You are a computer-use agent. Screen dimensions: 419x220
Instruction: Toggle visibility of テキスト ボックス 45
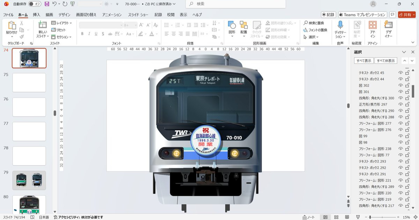400,73
